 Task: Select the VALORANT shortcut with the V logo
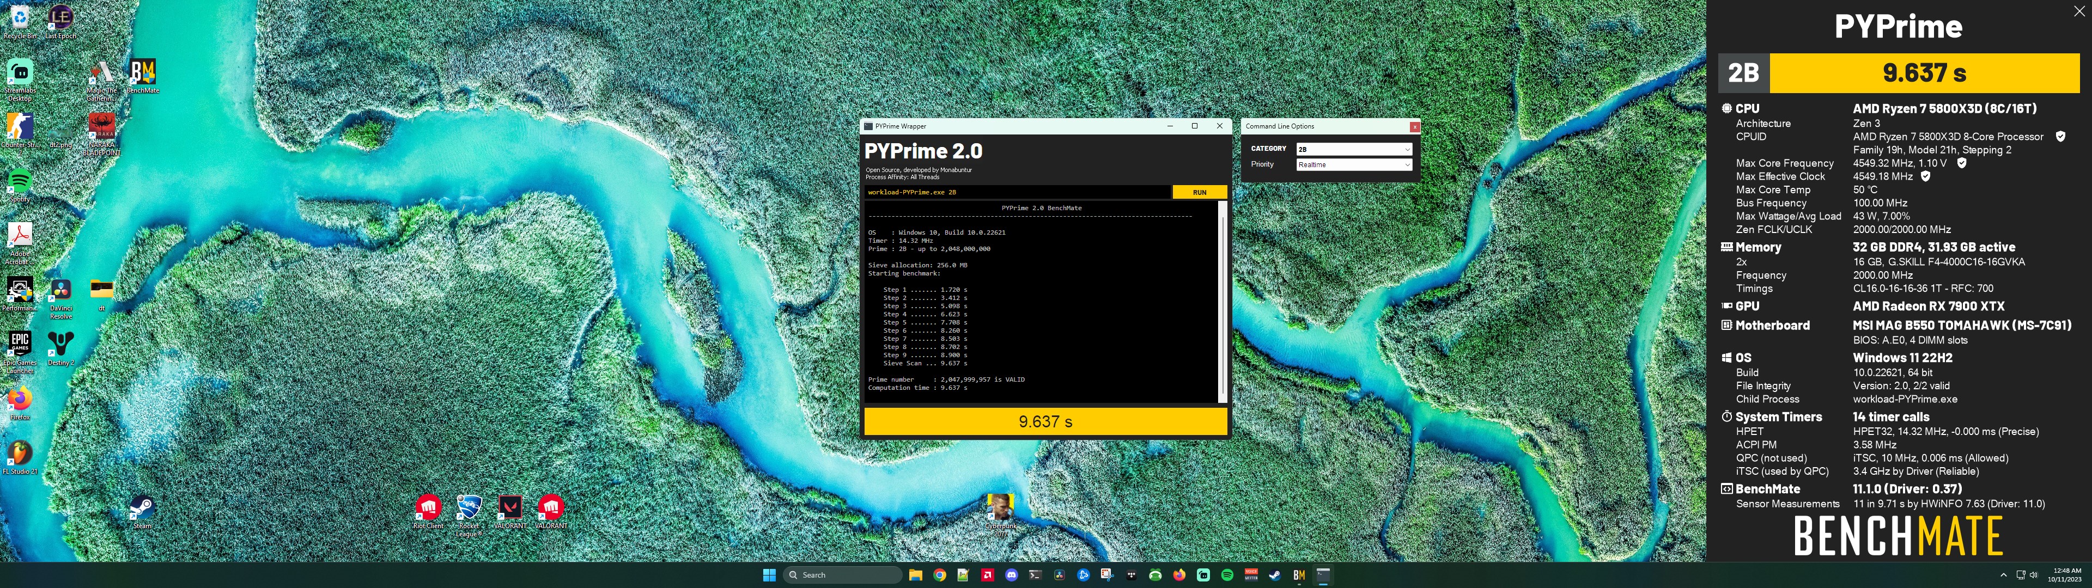coord(510,512)
